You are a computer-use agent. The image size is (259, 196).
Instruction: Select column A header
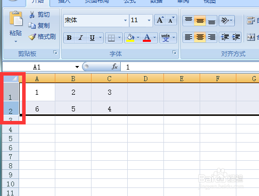(x=37, y=79)
